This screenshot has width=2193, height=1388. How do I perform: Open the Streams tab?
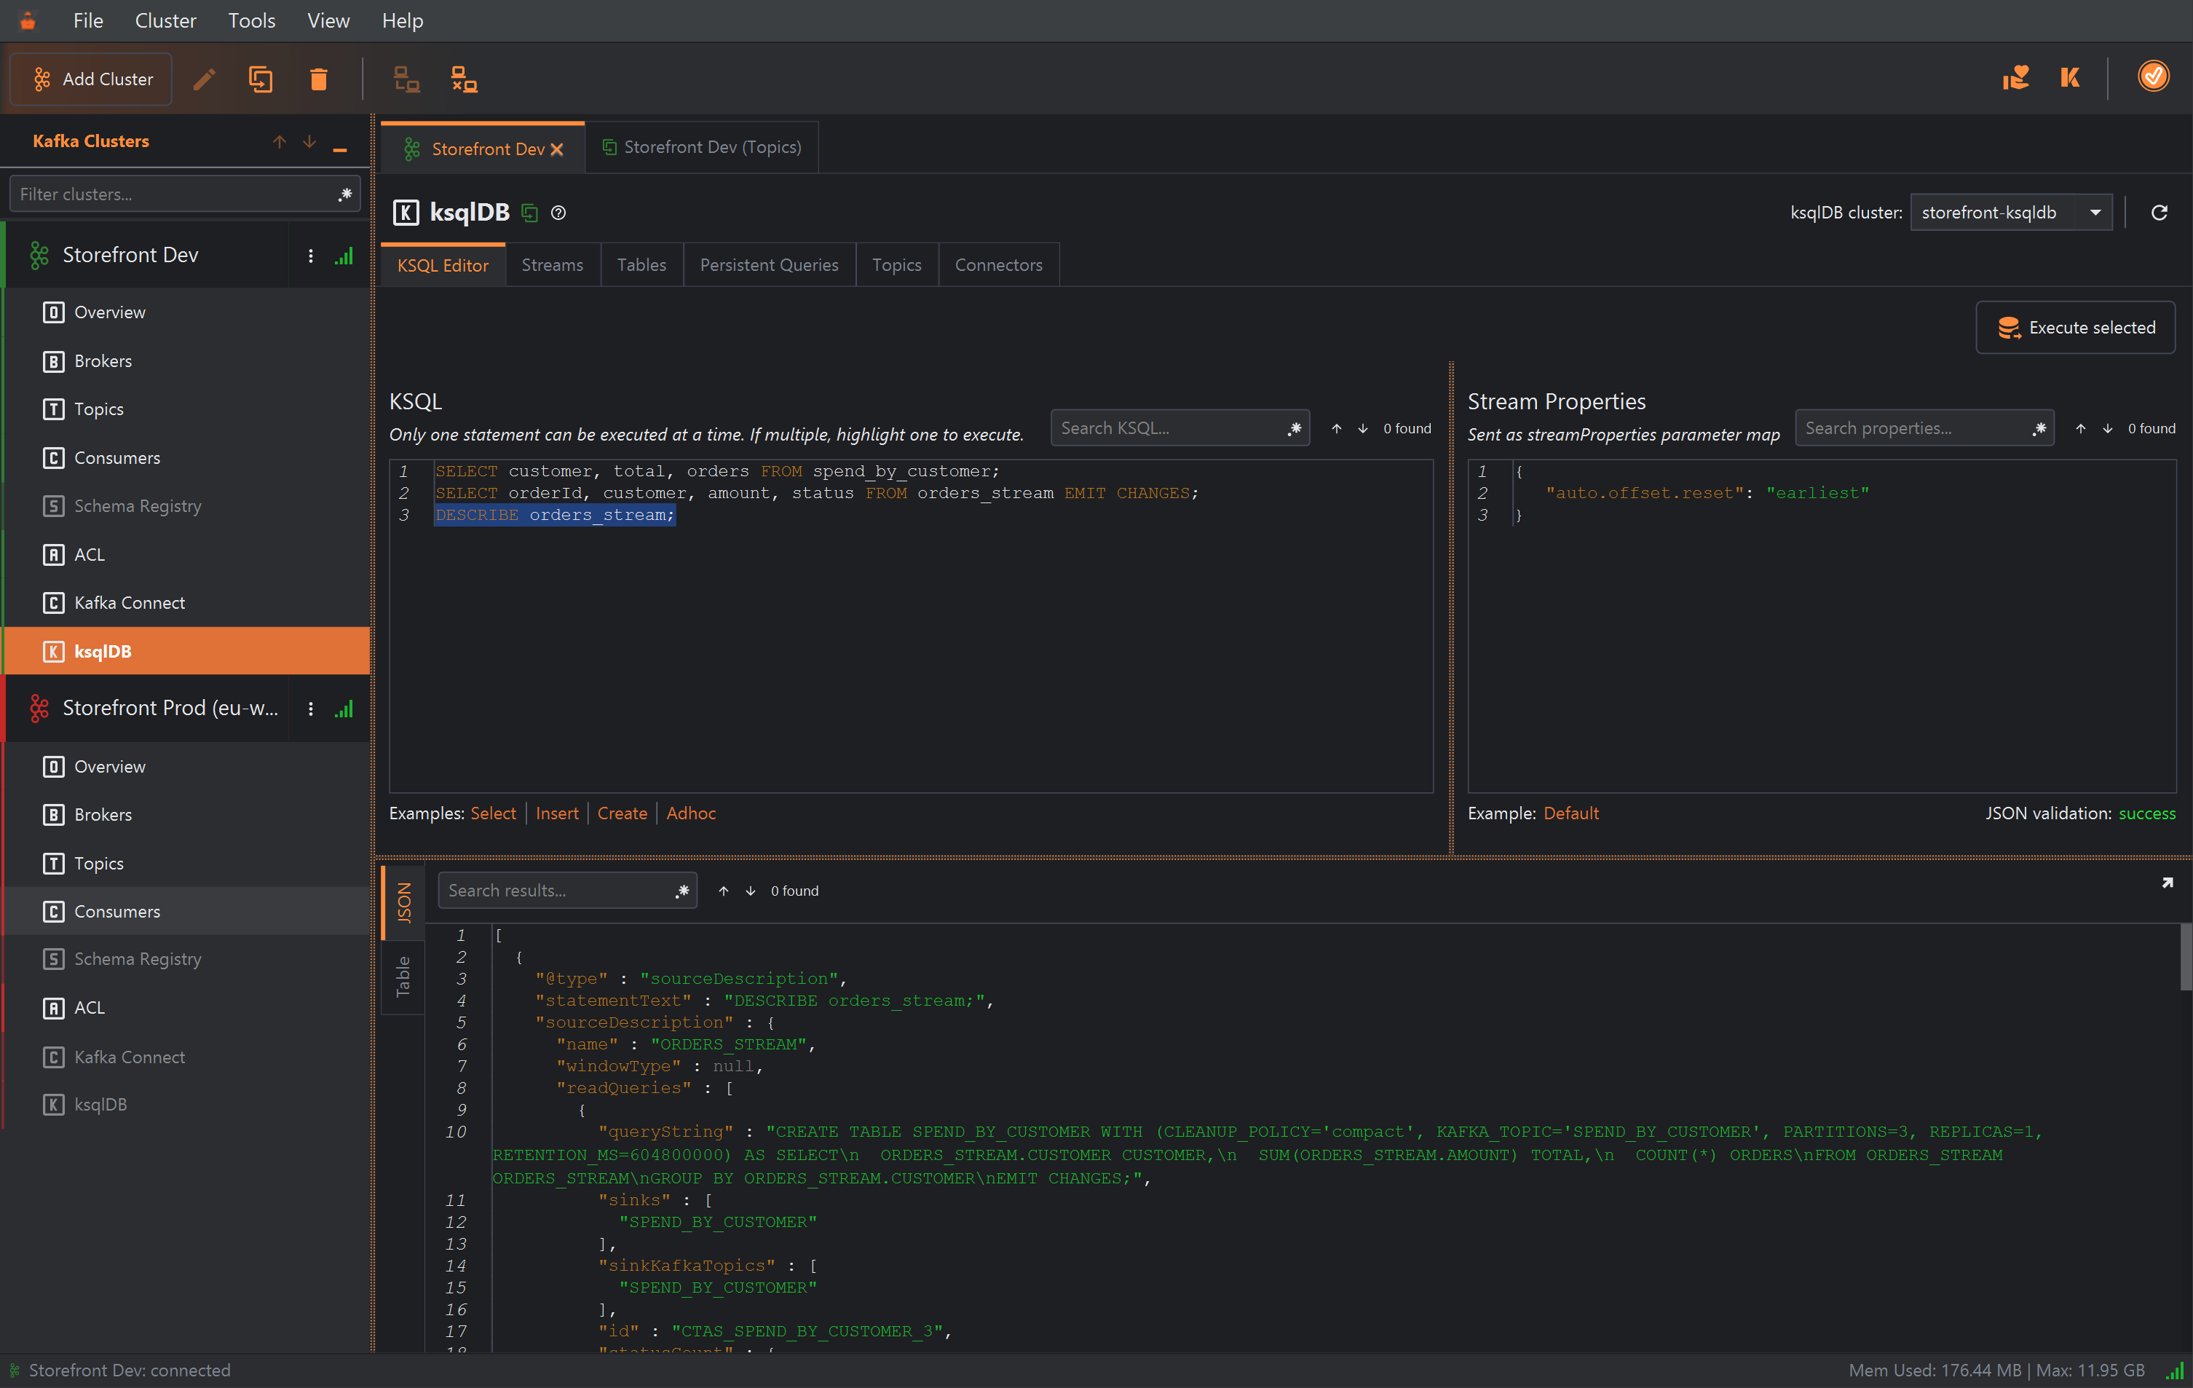pyautogui.click(x=552, y=265)
